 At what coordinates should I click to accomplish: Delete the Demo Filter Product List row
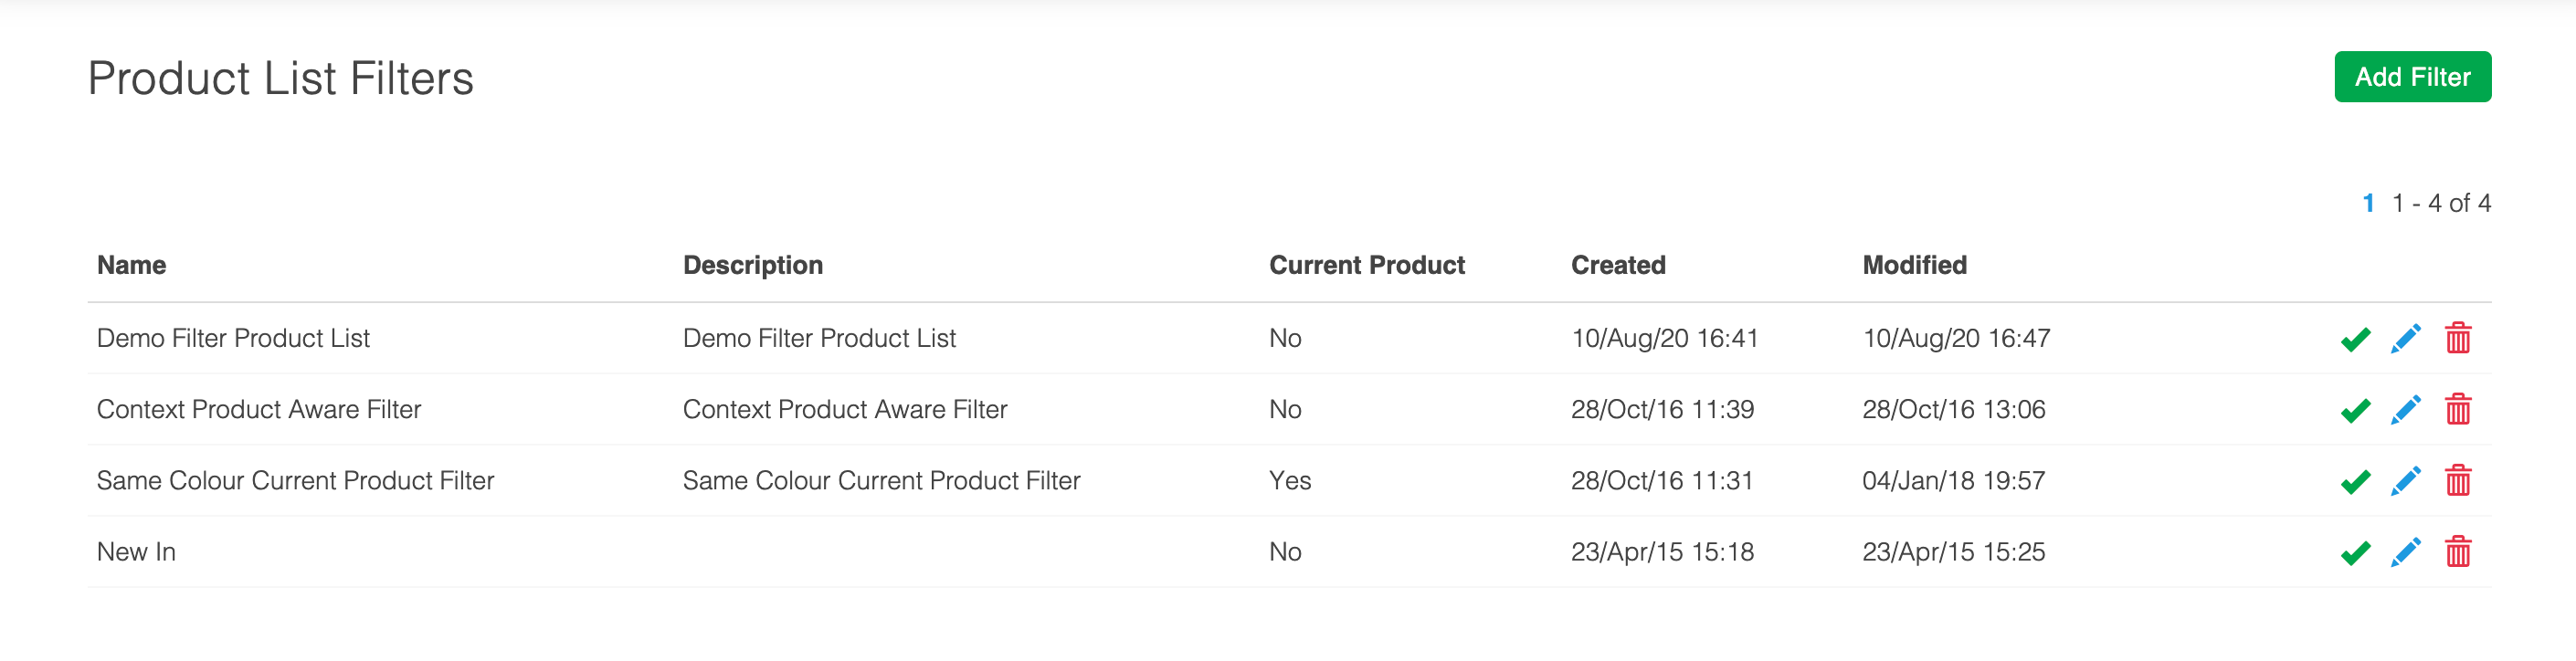(x=2457, y=339)
